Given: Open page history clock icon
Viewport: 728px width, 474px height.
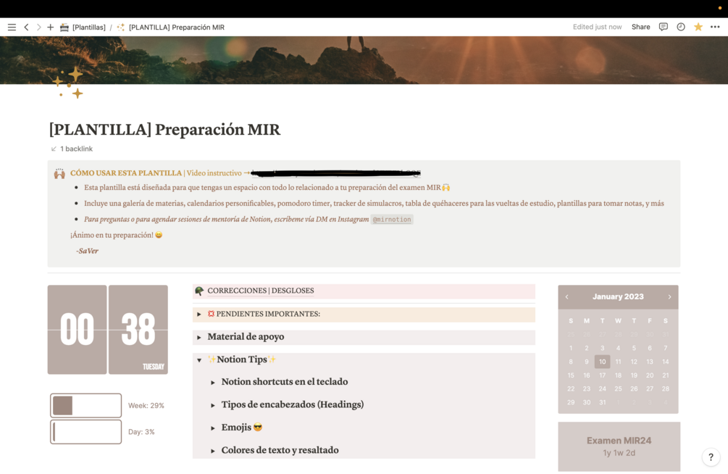Looking at the screenshot, I should pos(681,27).
